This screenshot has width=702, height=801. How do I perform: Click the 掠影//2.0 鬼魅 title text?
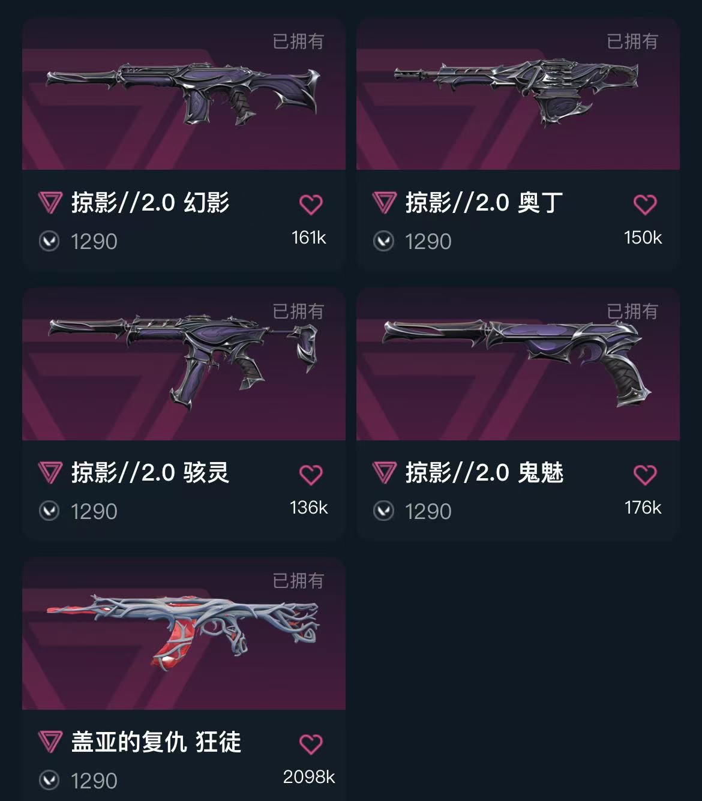point(485,473)
